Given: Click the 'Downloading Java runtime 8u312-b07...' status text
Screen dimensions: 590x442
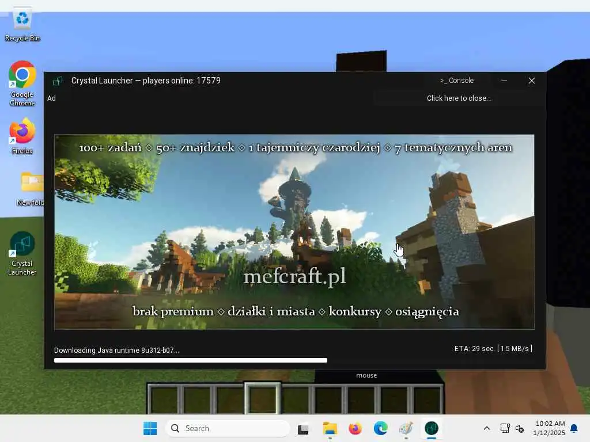Looking at the screenshot, I should 116,350.
